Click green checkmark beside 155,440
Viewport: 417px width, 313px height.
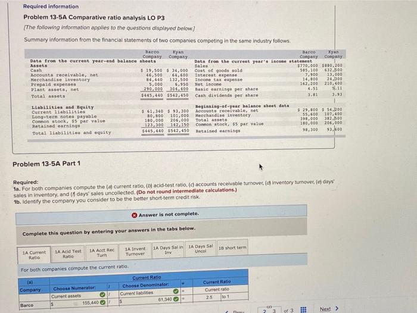tap(102, 302)
